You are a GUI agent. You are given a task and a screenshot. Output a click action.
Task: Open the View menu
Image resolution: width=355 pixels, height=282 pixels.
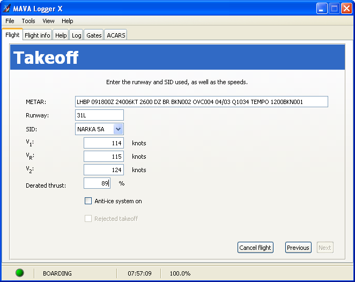[48, 21]
